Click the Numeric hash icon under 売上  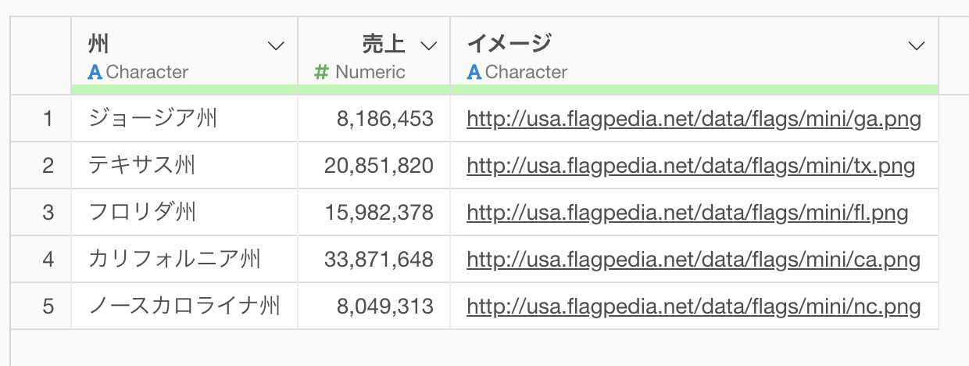[321, 73]
